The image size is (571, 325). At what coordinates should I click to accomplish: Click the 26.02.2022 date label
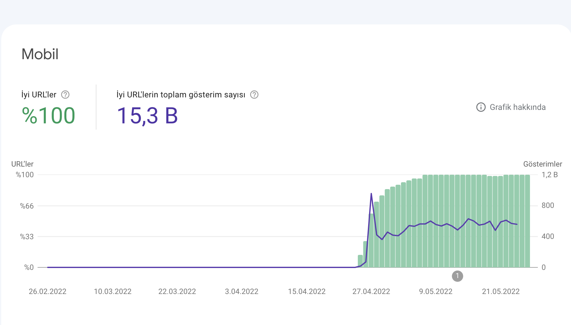pos(48,291)
